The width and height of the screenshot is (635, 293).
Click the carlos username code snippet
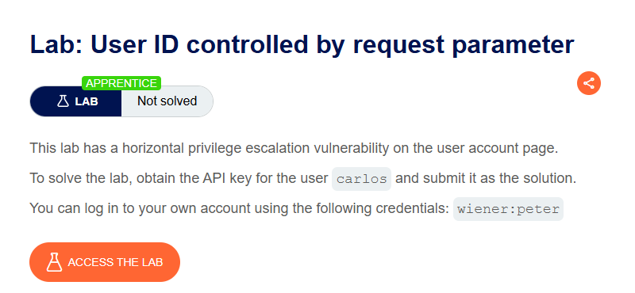[x=361, y=179]
